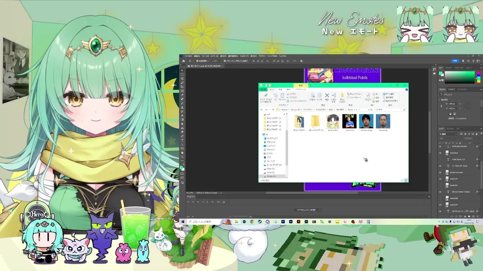Select the Horizontal Type tool
Viewport: 483px width, 271px height.
(182, 140)
